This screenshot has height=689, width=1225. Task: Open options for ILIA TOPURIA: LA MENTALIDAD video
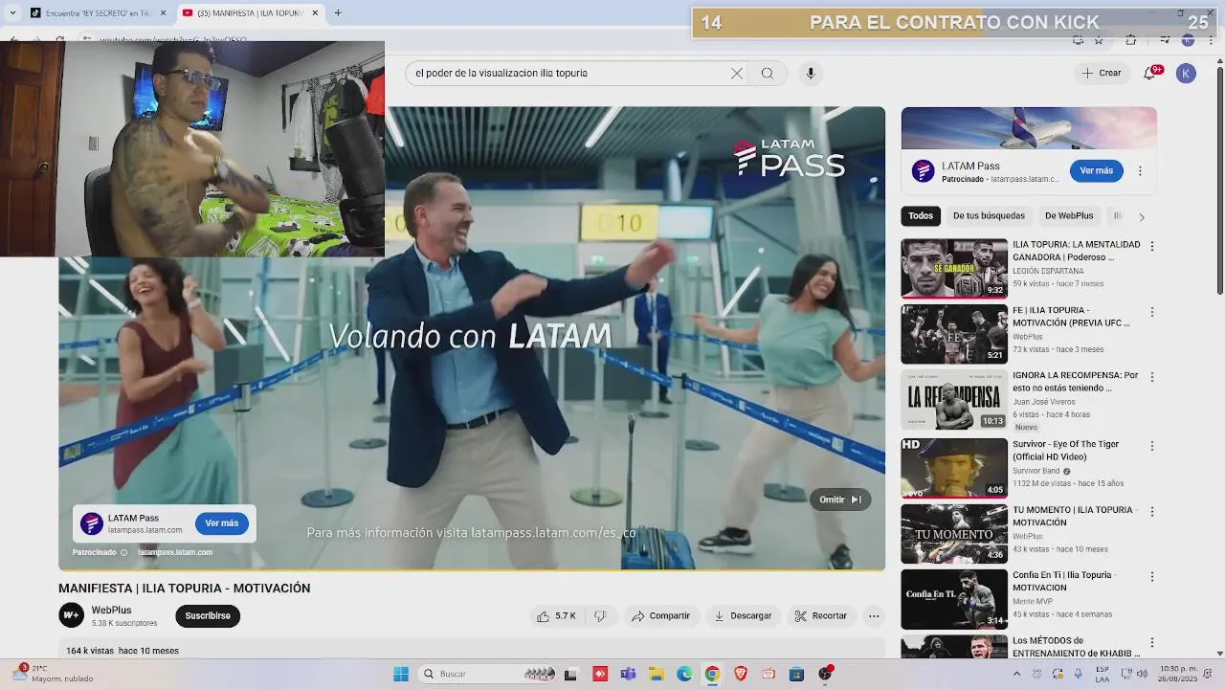point(1152,246)
